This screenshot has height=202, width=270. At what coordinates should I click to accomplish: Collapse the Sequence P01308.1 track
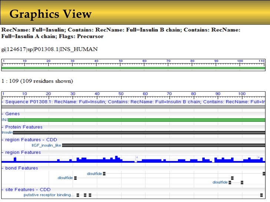click(3, 102)
